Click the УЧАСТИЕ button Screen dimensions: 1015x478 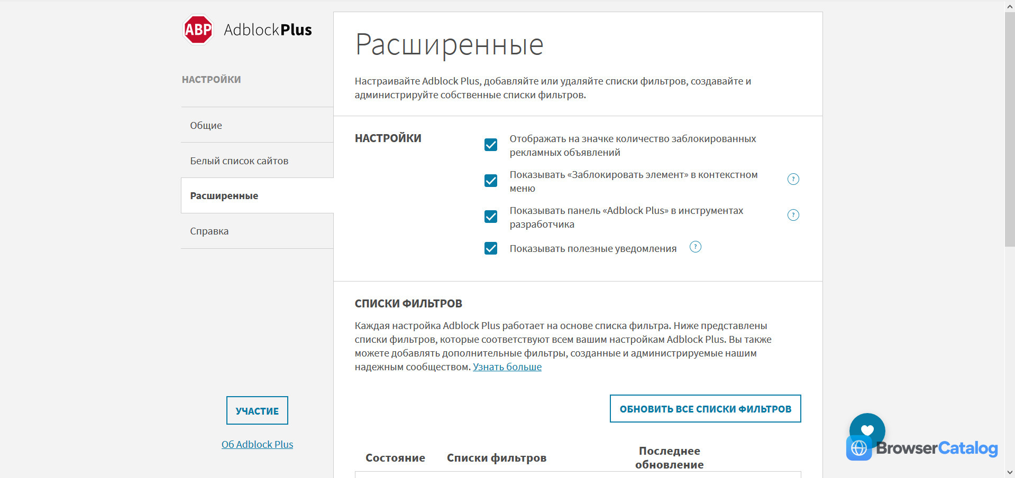tap(257, 410)
